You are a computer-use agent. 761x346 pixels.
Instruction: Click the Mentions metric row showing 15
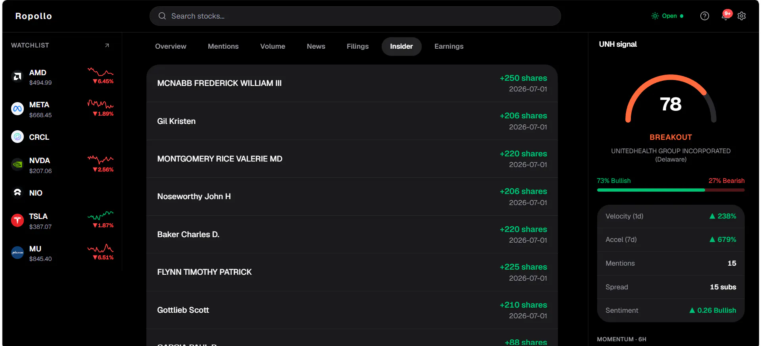pos(671,263)
